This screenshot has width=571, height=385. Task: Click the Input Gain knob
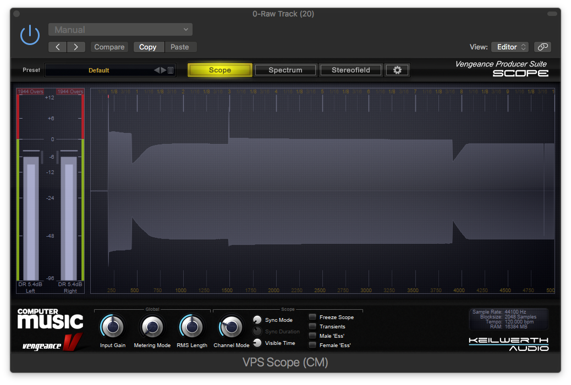pyautogui.click(x=112, y=326)
